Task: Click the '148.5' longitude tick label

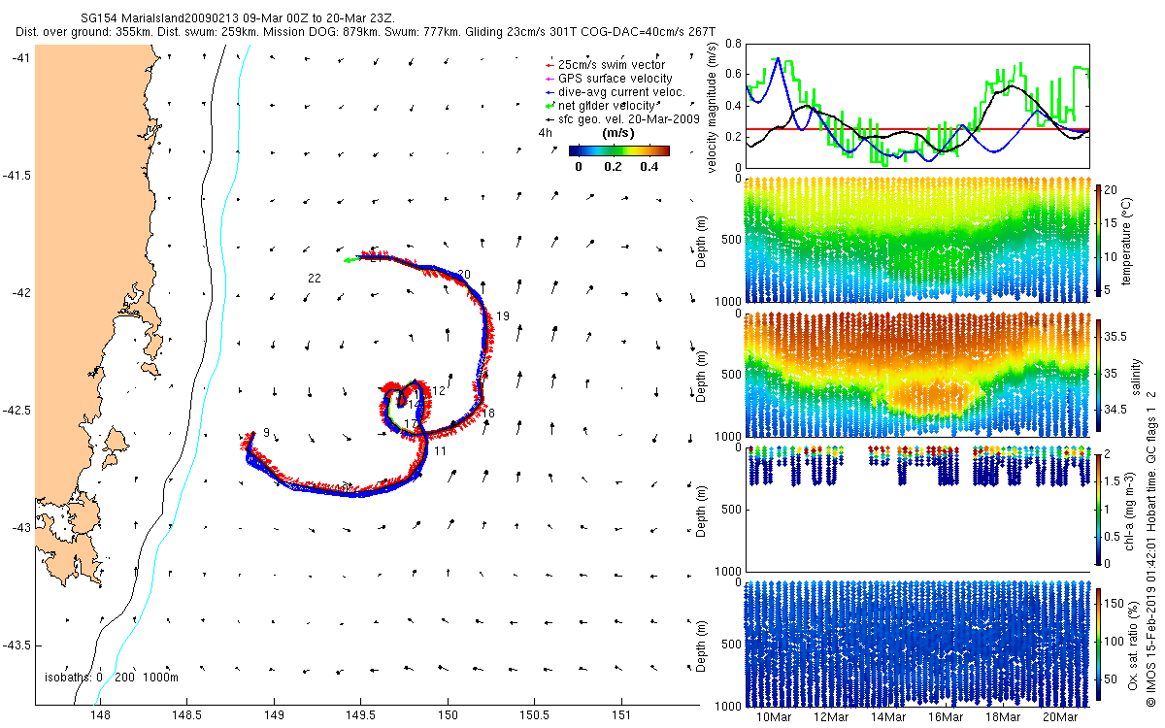Action: 186,716
